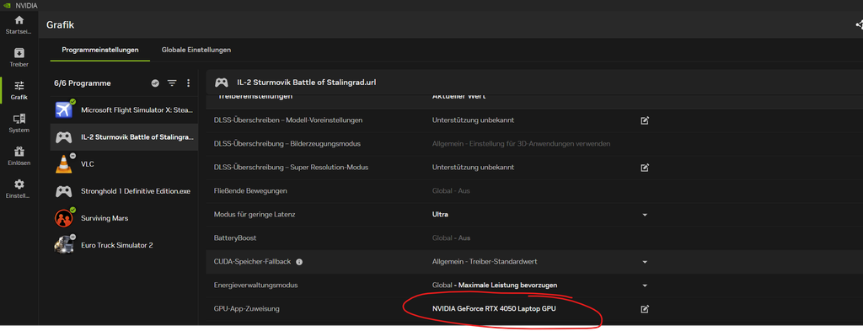The width and height of the screenshot is (863, 331).
Task: Click Maximale Leistung bevorzugen value
Action: click(507, 286)
